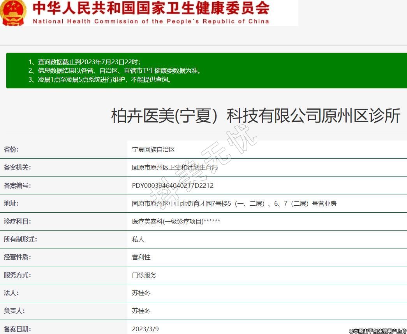Click the second notice line about 信息数据结果
This screenshot has width=407, height=334.
coord(115,71)
